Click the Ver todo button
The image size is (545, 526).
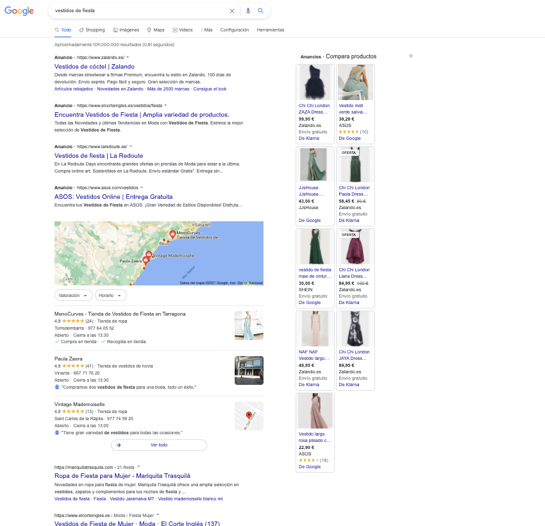click(159, 445)
